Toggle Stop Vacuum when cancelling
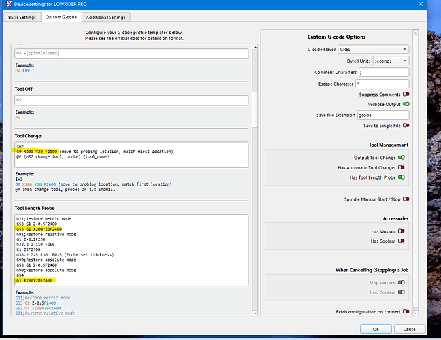Image resolution: width=441 pixels, height=340 pixels. point(402,282)
